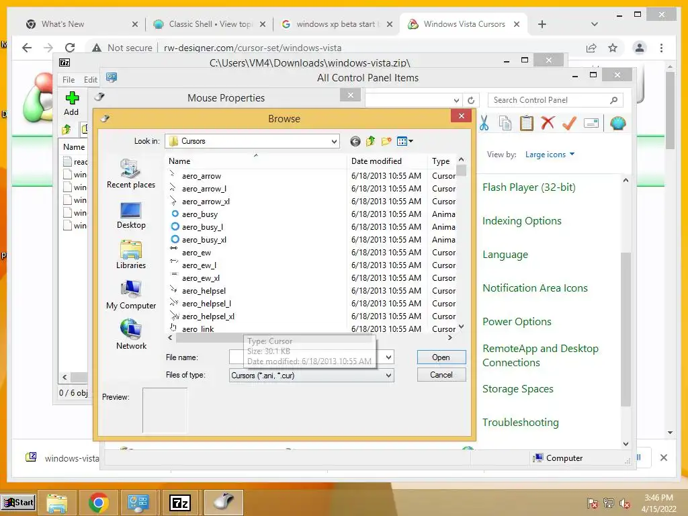Click properties icon in Control Panel toolbar

591,124
